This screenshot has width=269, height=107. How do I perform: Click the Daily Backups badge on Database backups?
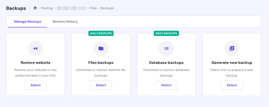pos(166,33)
